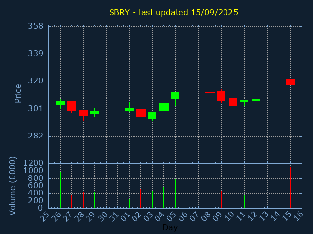The height and width of the screenshot is (234, 313).
Task: Click the green volume bar for day 11
Action: pyautogui.click(x=245, y=202)
